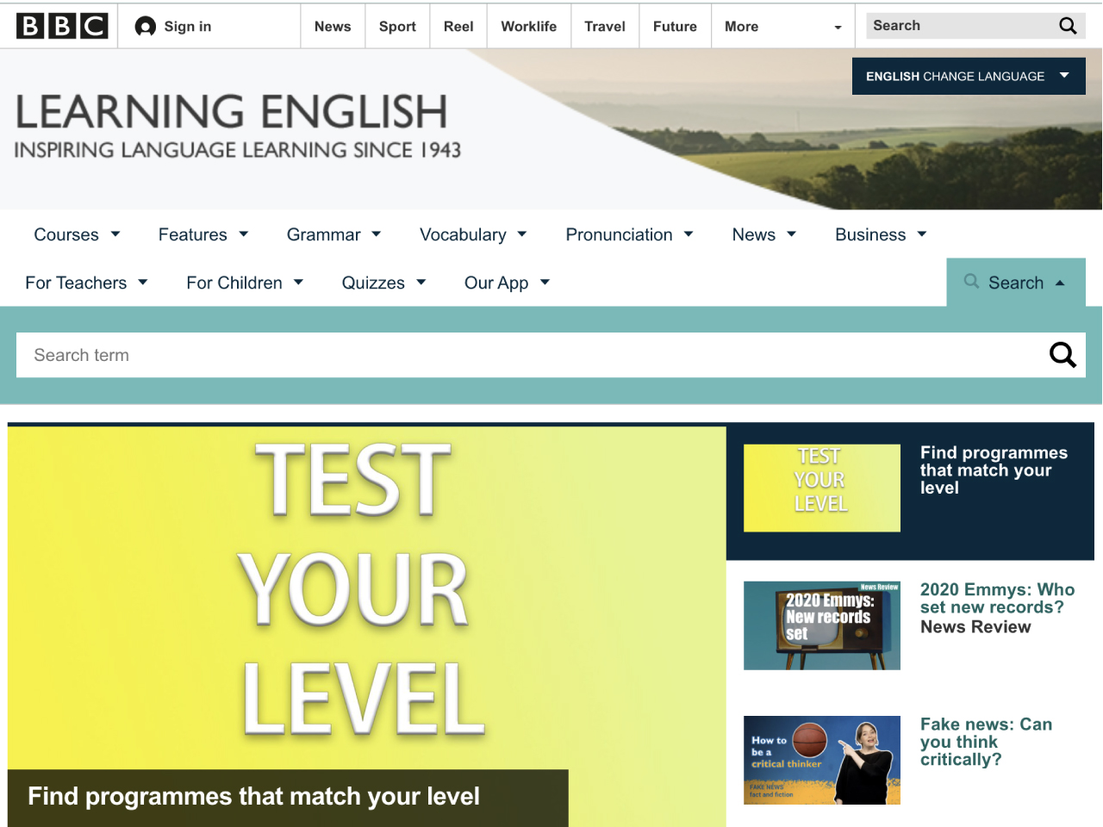Click the top BBC search magnifier icon
The width and height of the screenshot is (1103, 827).
point(1068,26)
